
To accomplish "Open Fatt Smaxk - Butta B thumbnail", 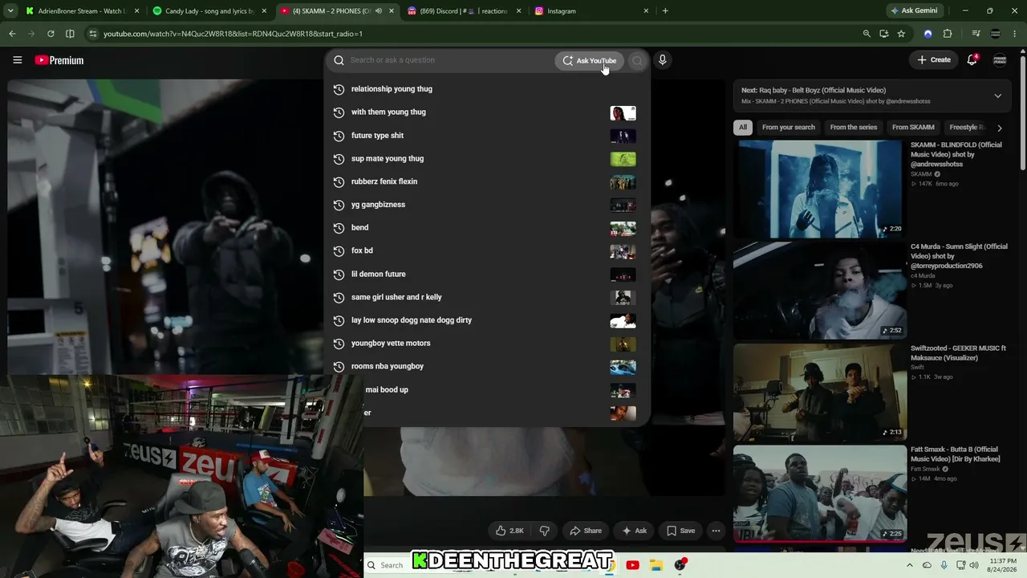I will (819, 493).
